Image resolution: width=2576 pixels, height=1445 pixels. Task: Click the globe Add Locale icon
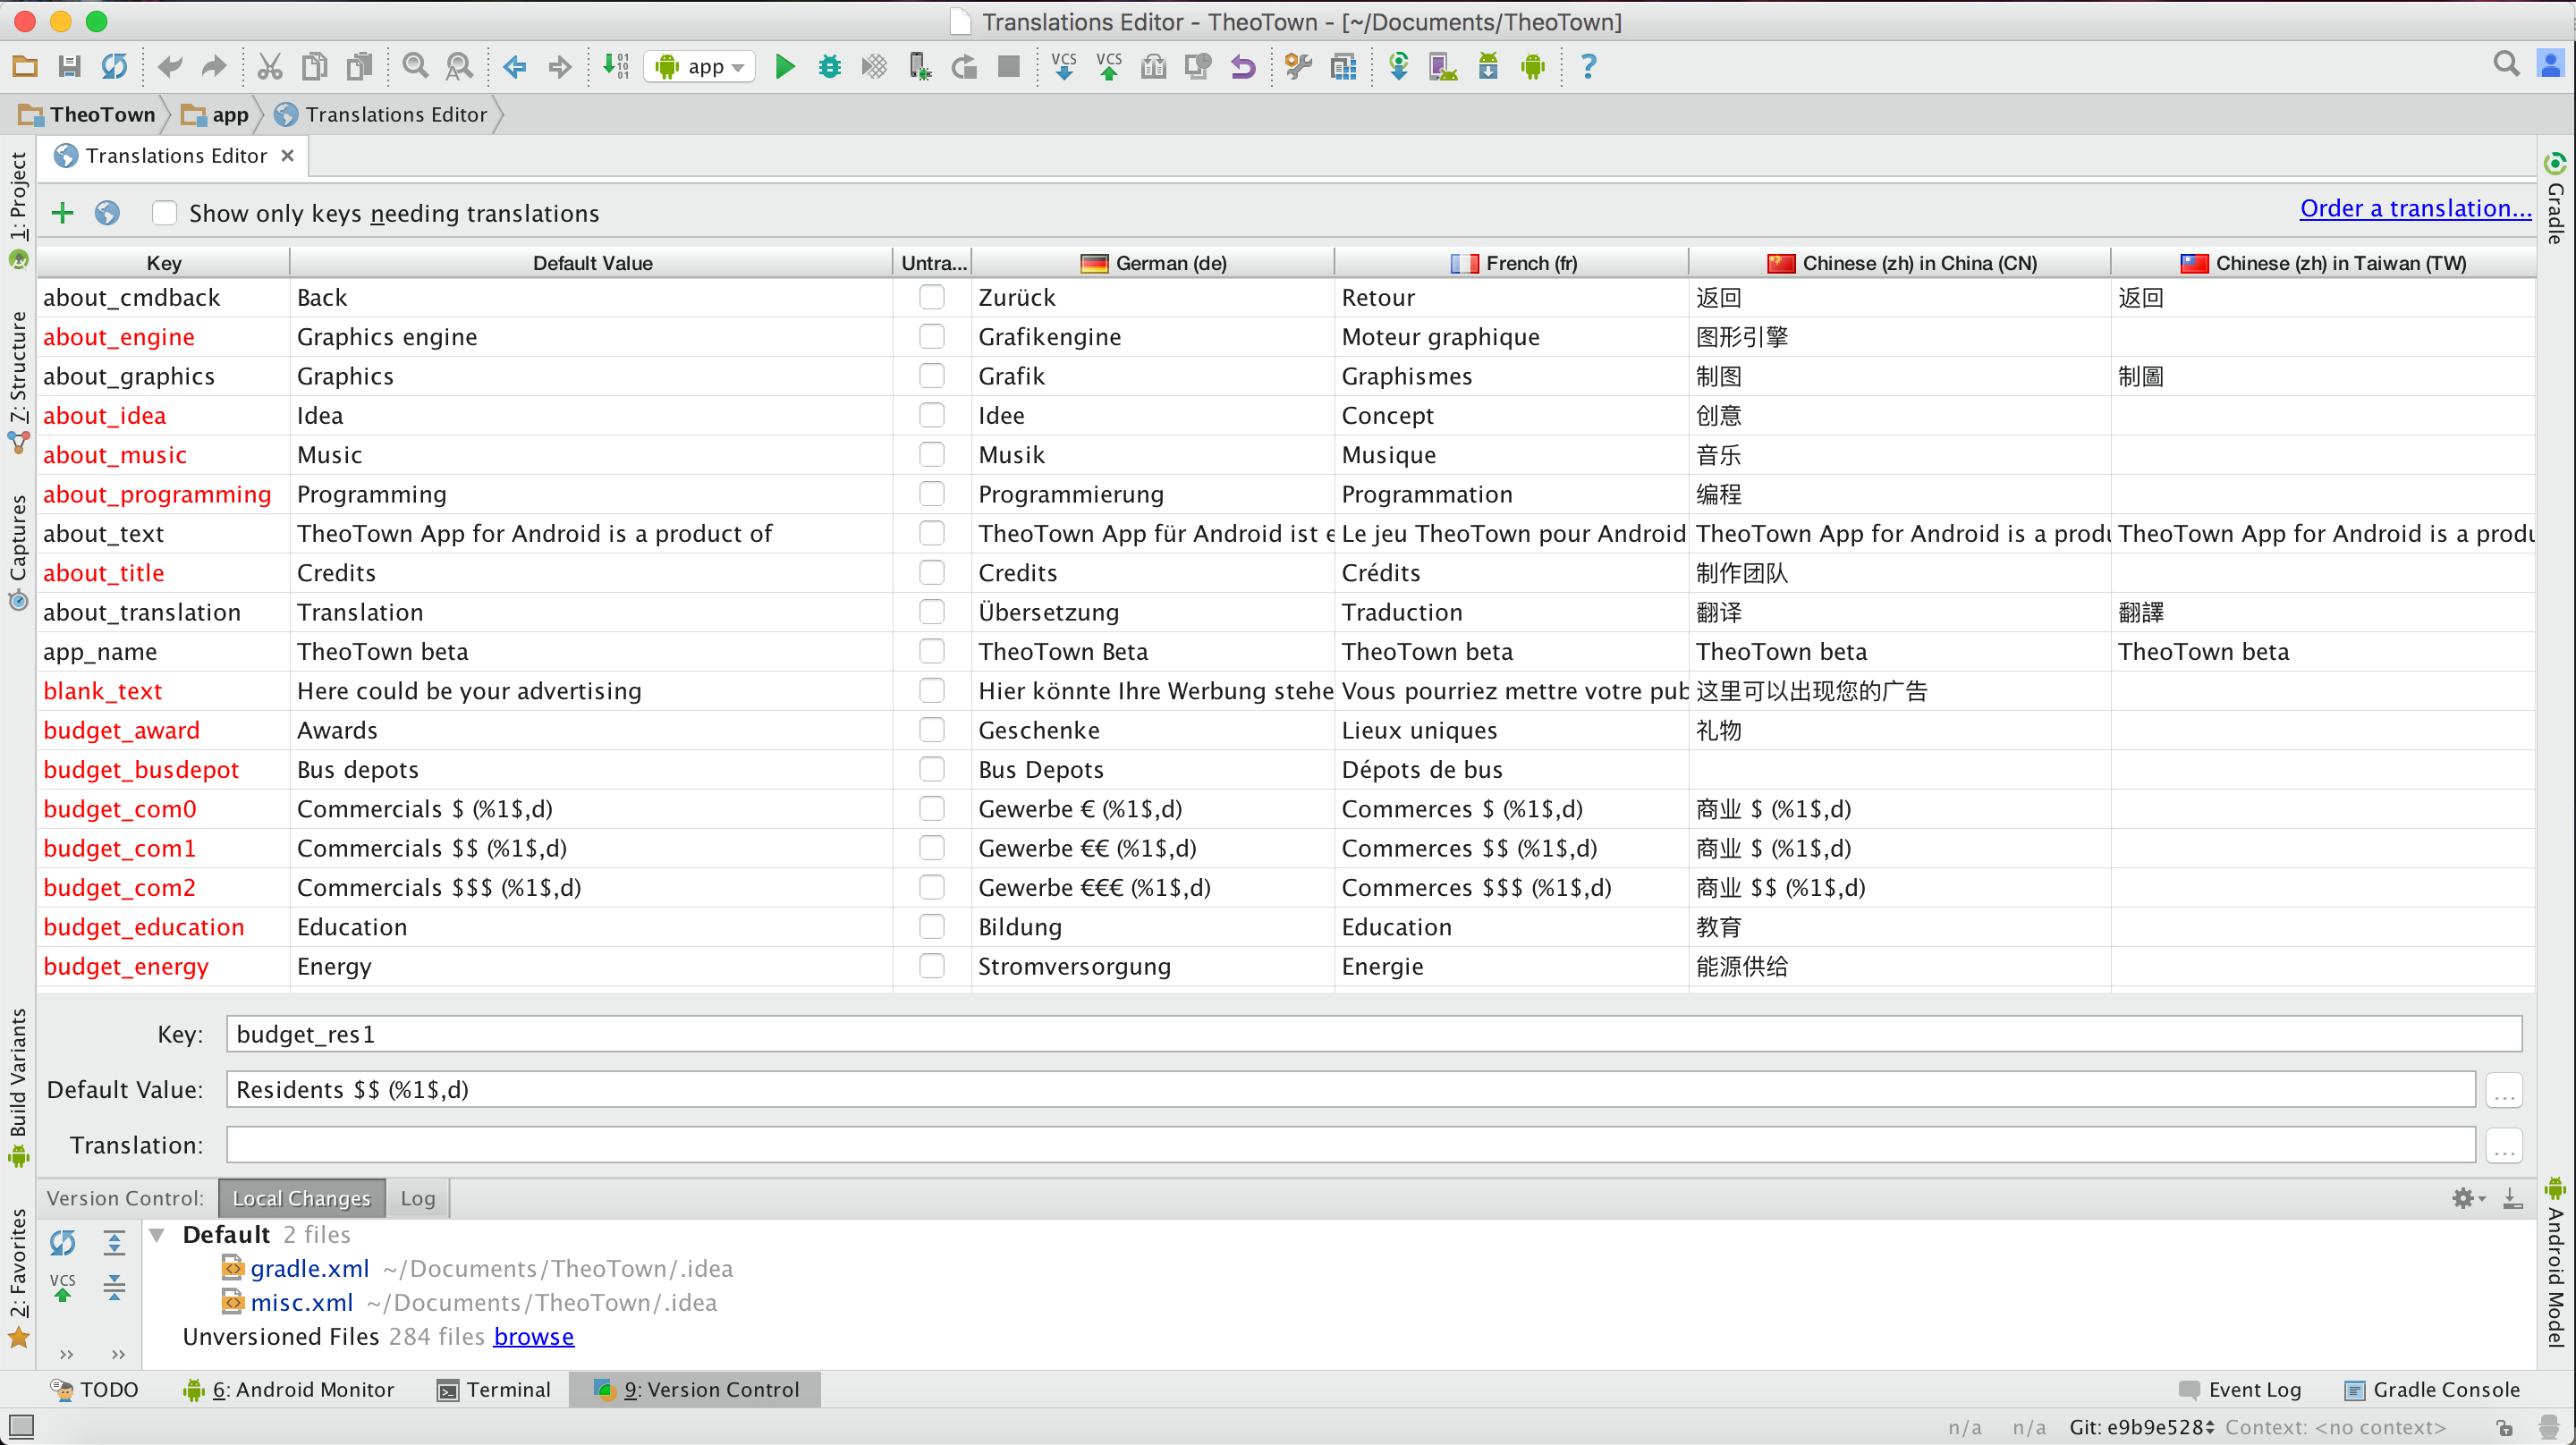click(107, 213)
